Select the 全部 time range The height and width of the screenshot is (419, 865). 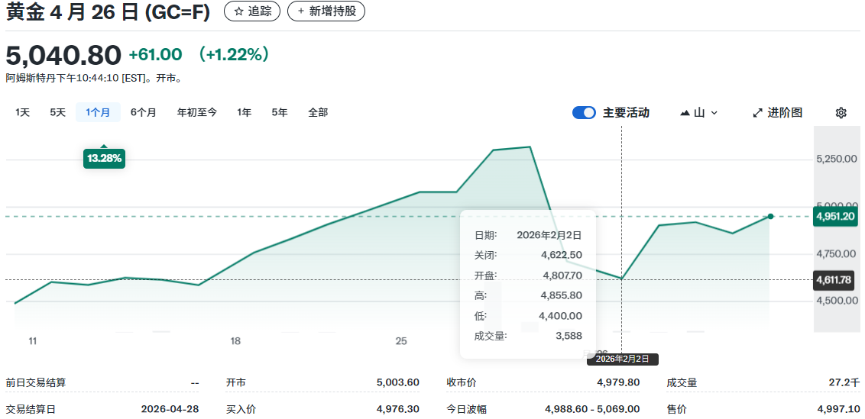pos(318,112)
